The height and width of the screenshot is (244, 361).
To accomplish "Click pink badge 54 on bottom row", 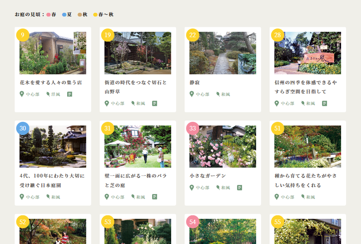I will point(192,222).
